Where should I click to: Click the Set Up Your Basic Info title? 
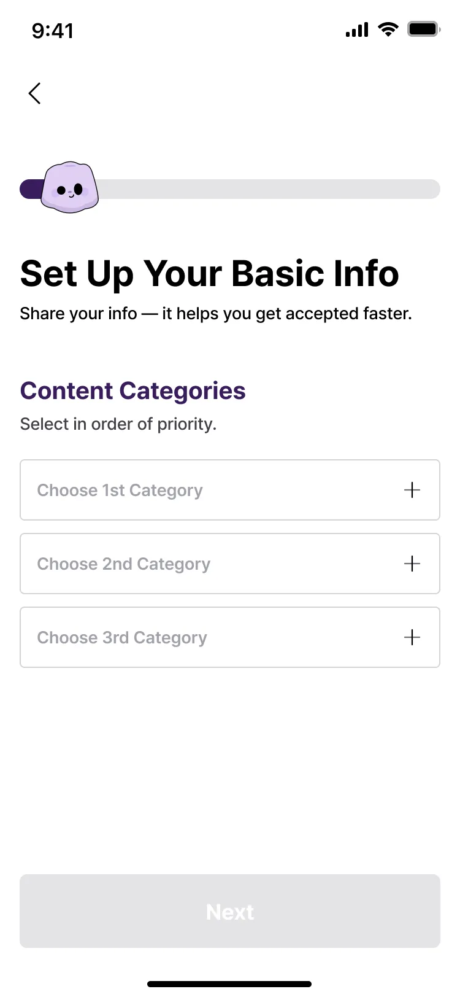tap(209, 273)
